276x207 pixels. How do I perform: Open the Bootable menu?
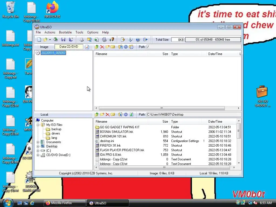(x=65, y=32)
